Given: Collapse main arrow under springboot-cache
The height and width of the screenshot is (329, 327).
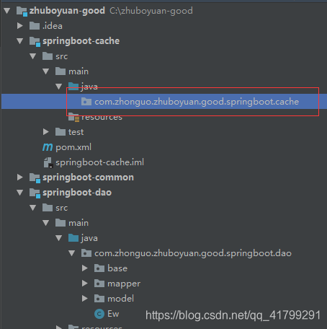Looking at the screenshot, I should (x=46, y=71).
